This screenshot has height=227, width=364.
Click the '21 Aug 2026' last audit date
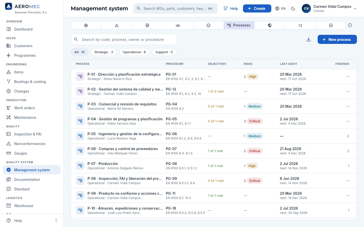290,149
